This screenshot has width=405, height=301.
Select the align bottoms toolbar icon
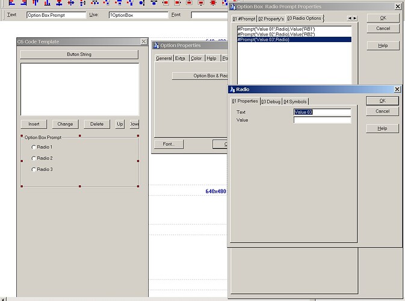coord(48,2)
